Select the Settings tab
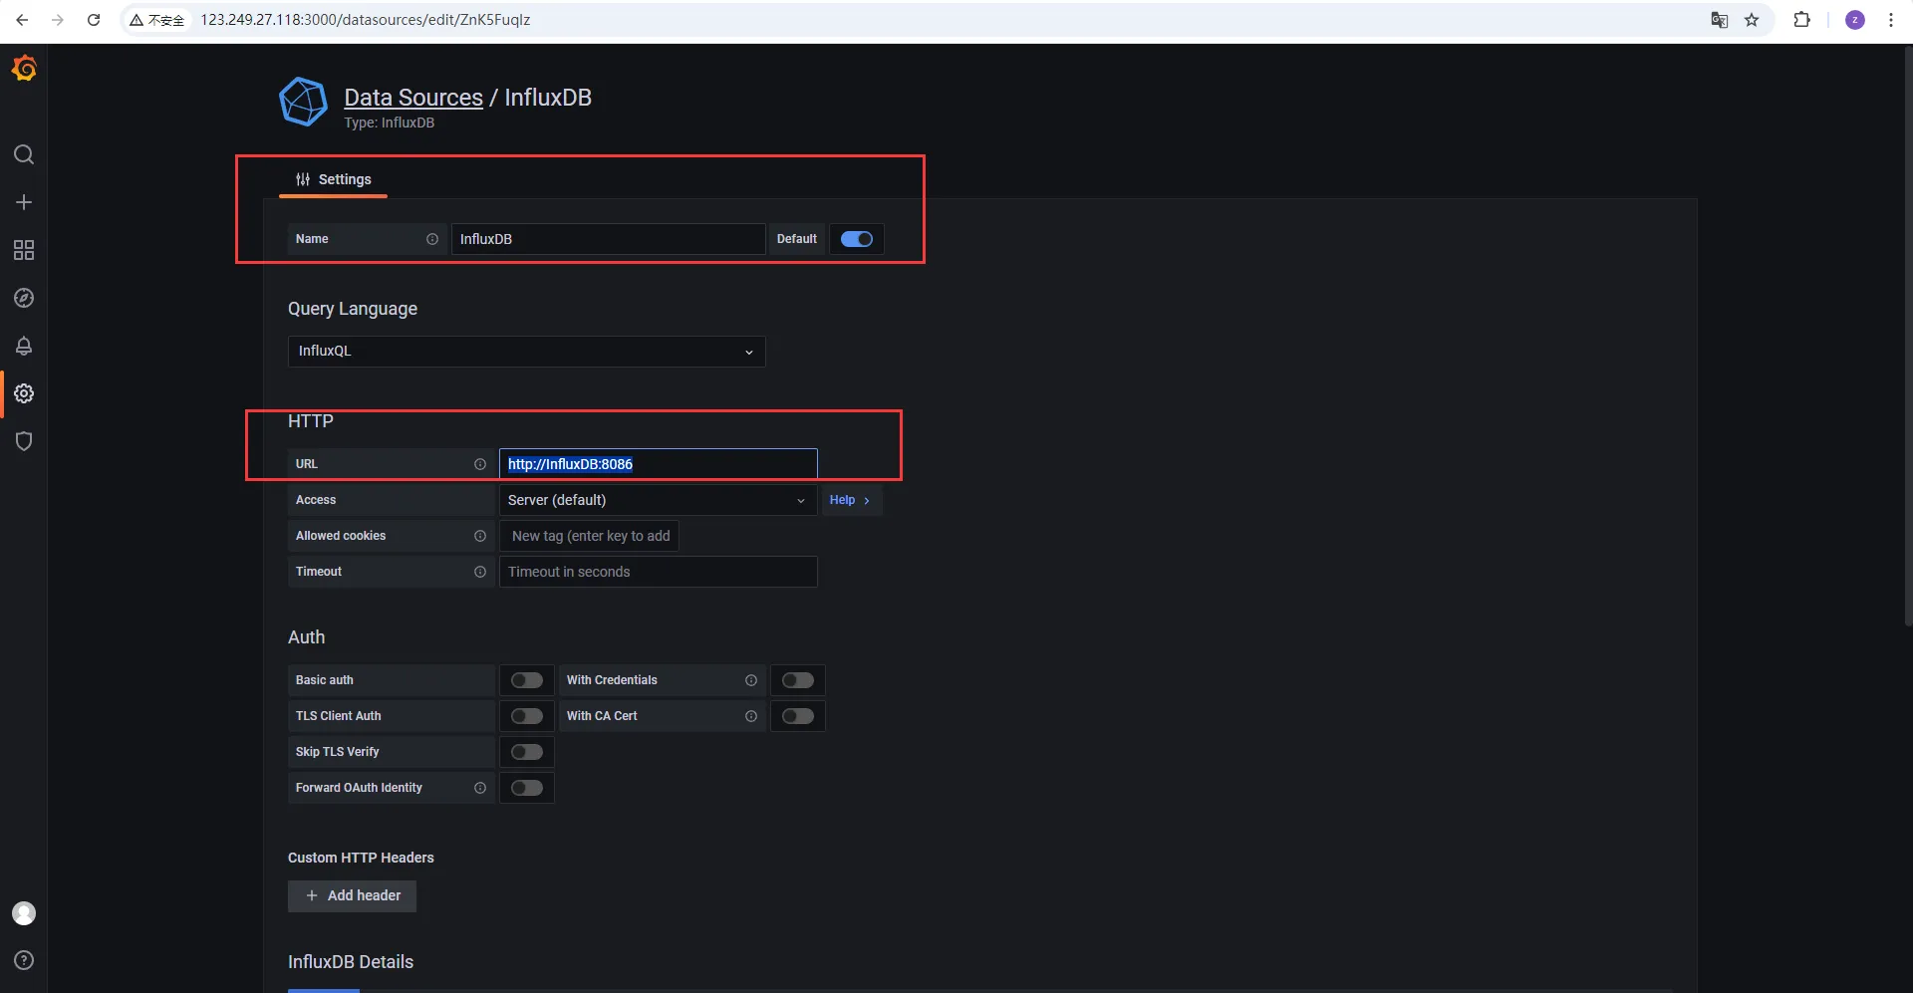The width and height of the screenshot is (1913, 993). coord(333,179)
